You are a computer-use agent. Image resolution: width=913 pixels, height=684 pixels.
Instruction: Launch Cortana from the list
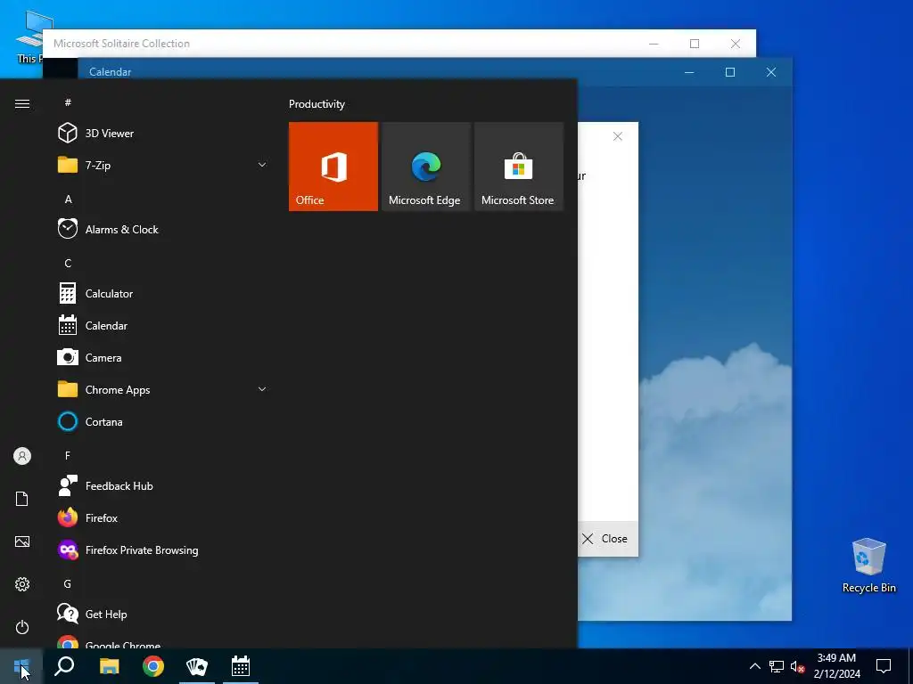pyautogui.click(x=163, y=421)
